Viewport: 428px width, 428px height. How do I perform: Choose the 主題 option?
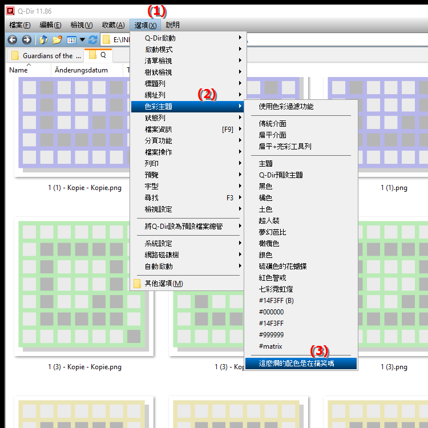click(301, 164)
